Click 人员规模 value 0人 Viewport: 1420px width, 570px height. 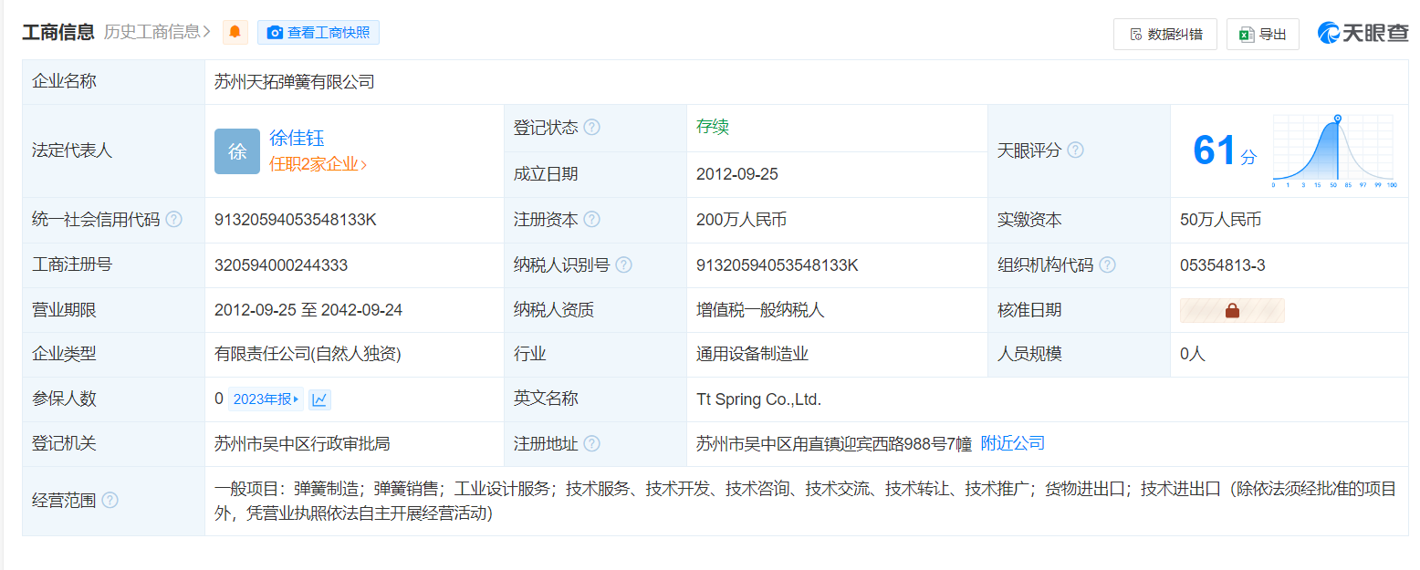[x=1193, y=354]
